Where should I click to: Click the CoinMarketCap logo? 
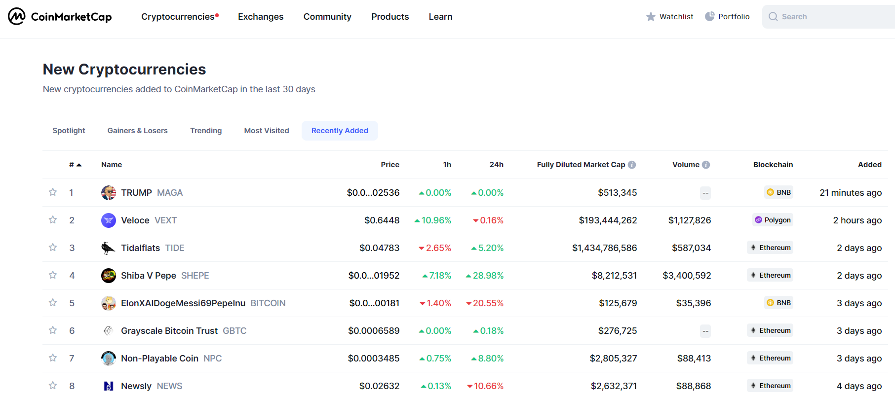tap(60, 17)
